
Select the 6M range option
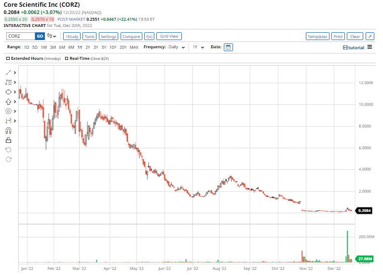[62, 47]
